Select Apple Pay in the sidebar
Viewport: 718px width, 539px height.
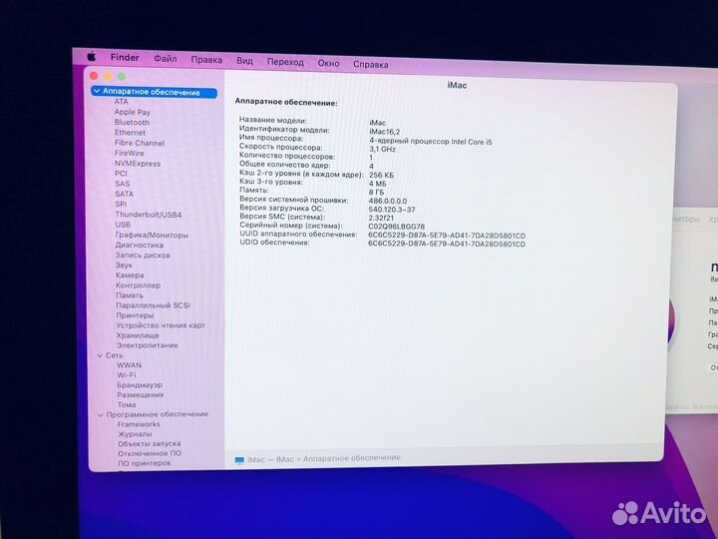pos(133,112)
